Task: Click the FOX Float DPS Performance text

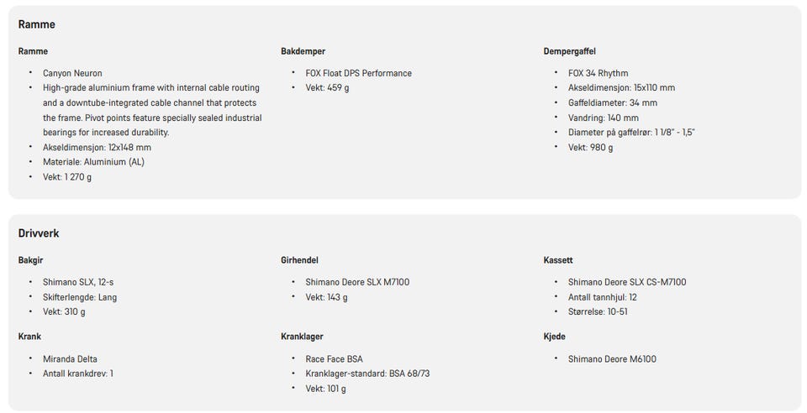Action: (x=359, y=73)
